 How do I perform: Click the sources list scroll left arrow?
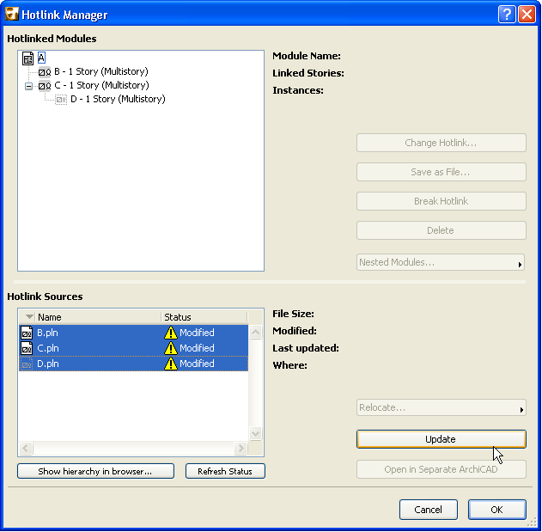click(27, 449)
